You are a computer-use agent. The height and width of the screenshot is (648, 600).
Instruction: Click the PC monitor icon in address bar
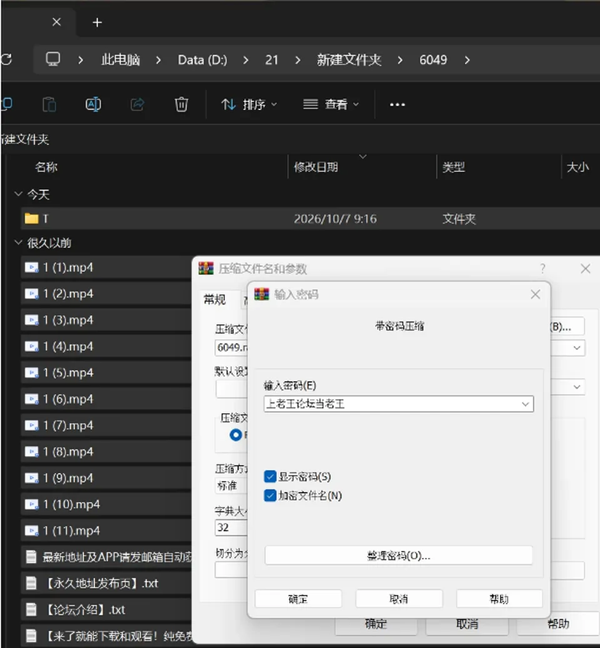[53, 59]
